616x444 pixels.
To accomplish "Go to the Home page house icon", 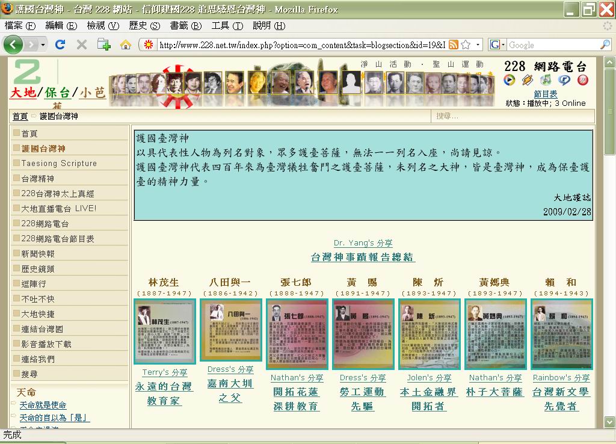I will point(126,45).
